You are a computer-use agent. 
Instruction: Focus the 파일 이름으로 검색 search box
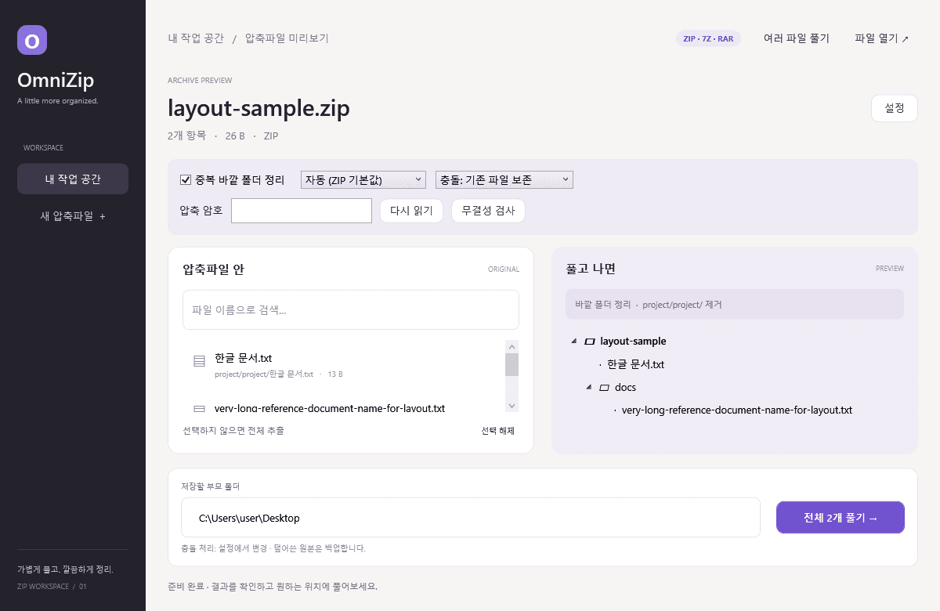point(351,310)
